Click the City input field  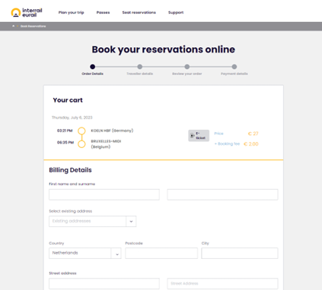pos(240,253)
